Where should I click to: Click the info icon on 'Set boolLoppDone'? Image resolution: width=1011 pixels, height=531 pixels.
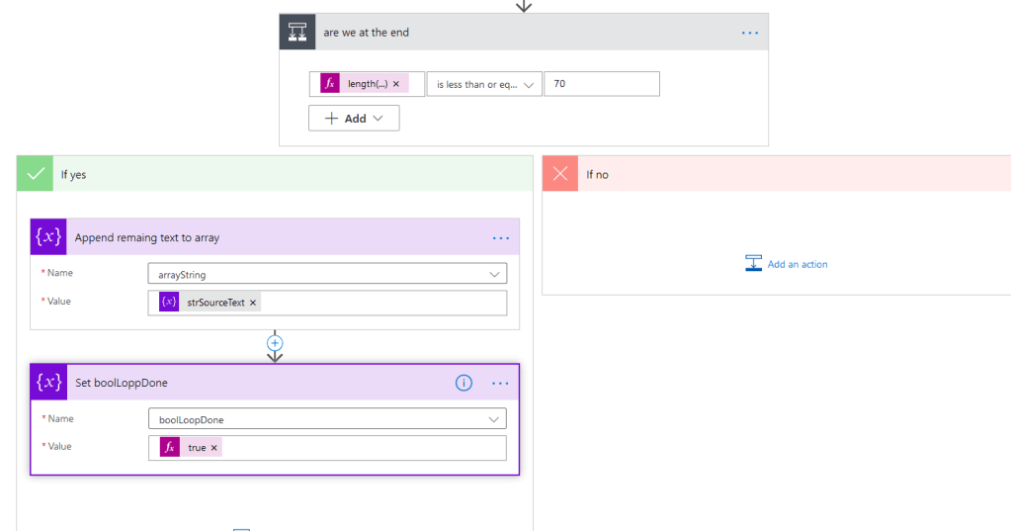coord(463,383)
